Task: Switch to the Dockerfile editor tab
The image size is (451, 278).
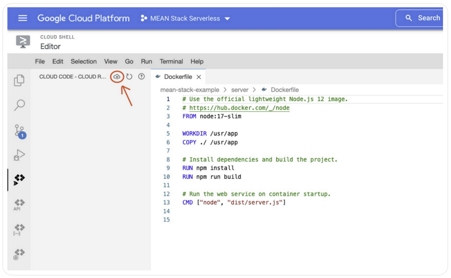Action: [178, 77]
